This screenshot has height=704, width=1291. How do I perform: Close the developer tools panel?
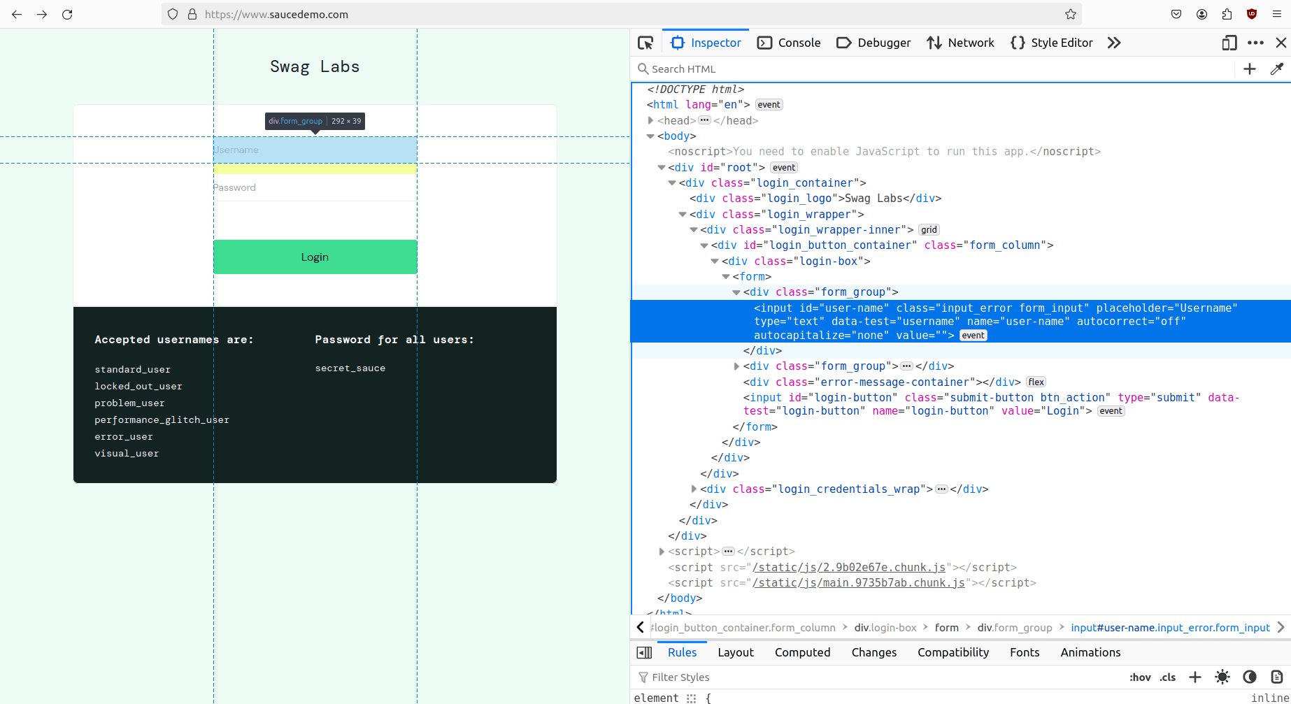click(x=1281, y=43)
